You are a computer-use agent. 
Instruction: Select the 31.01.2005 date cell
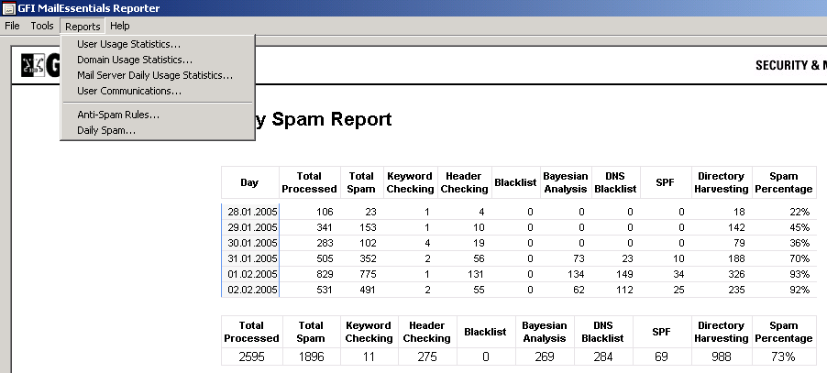coord(252,258)
